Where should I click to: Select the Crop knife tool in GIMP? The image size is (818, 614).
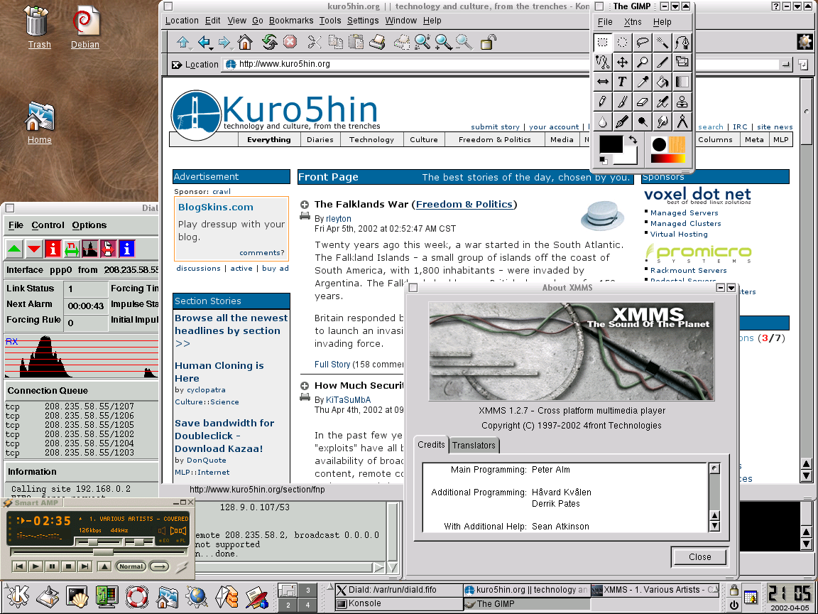point(662,62)
